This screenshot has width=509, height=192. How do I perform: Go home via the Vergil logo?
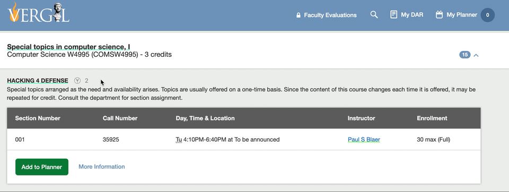pyautogui.click(x=39, y=13)
